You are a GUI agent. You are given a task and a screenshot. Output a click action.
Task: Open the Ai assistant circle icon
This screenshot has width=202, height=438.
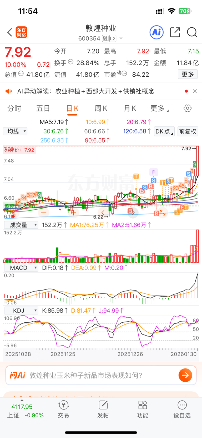point(156,32)
